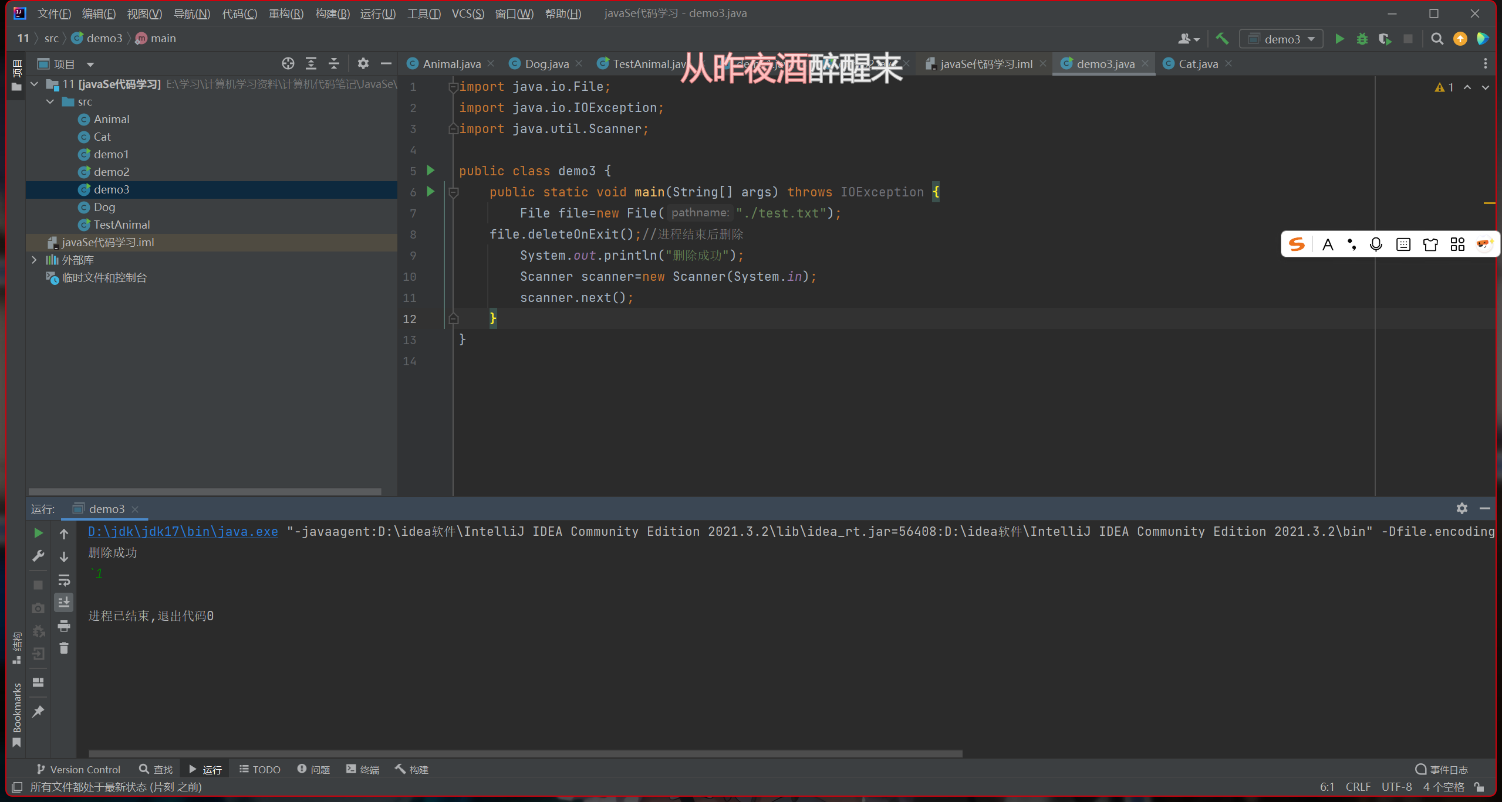Run demo3 with the green Run button in the top toolbar
Viewport: 1502px width, 802px height.
point(1339,39)
